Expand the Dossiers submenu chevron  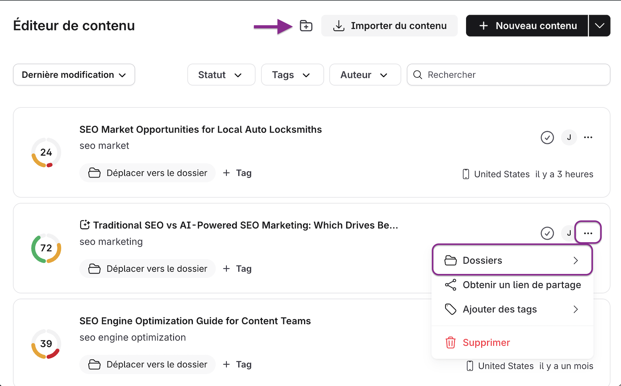click(x=576, y=260)
